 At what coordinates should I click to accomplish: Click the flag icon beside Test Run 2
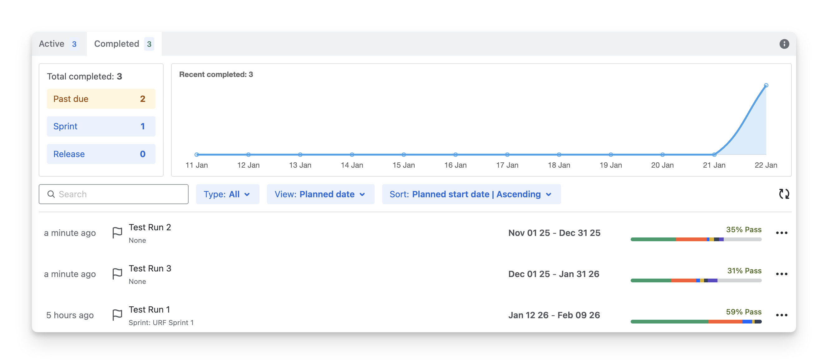click(x=117, y=232)
